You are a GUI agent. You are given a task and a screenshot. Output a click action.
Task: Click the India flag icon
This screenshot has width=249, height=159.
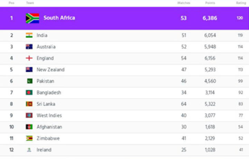(x=29, y=35)
